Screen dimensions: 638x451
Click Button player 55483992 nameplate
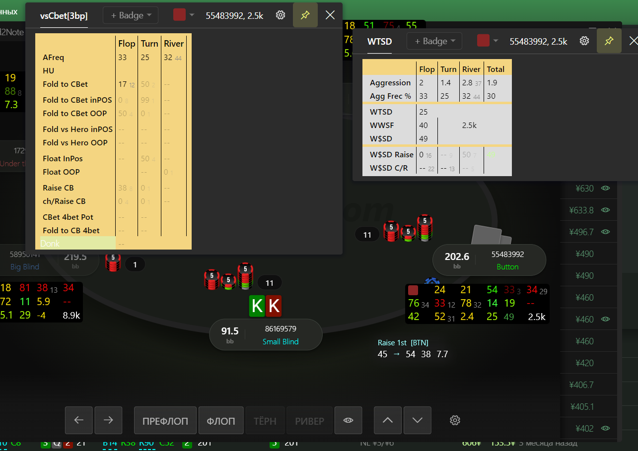tap(489, 260)
